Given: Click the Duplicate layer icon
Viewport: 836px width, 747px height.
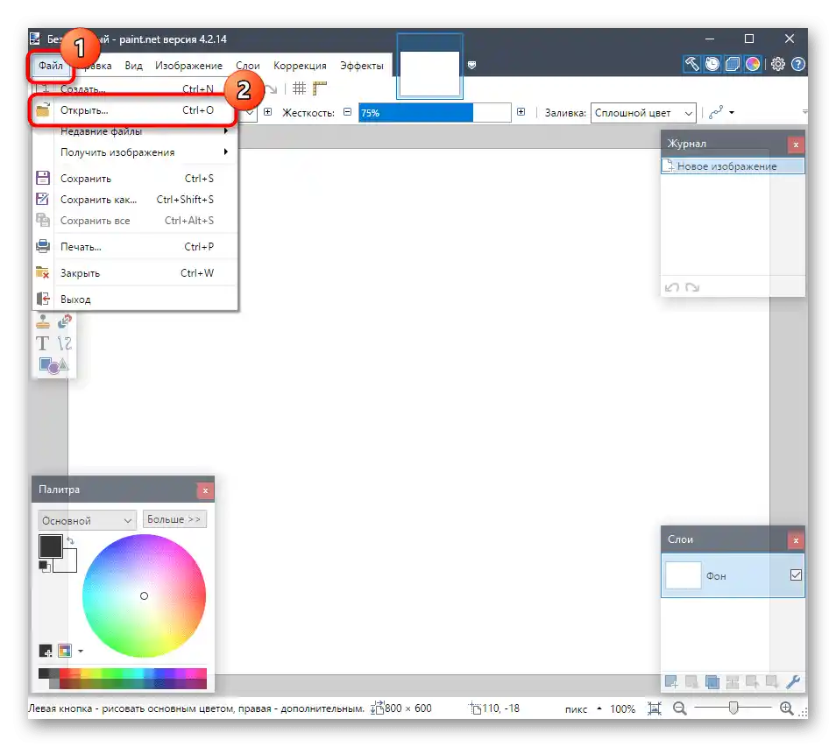Looking at the screenshot, I should click(x=712, y=681).
